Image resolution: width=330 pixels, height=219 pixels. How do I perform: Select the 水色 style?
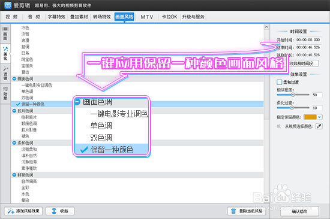point(25,194)
